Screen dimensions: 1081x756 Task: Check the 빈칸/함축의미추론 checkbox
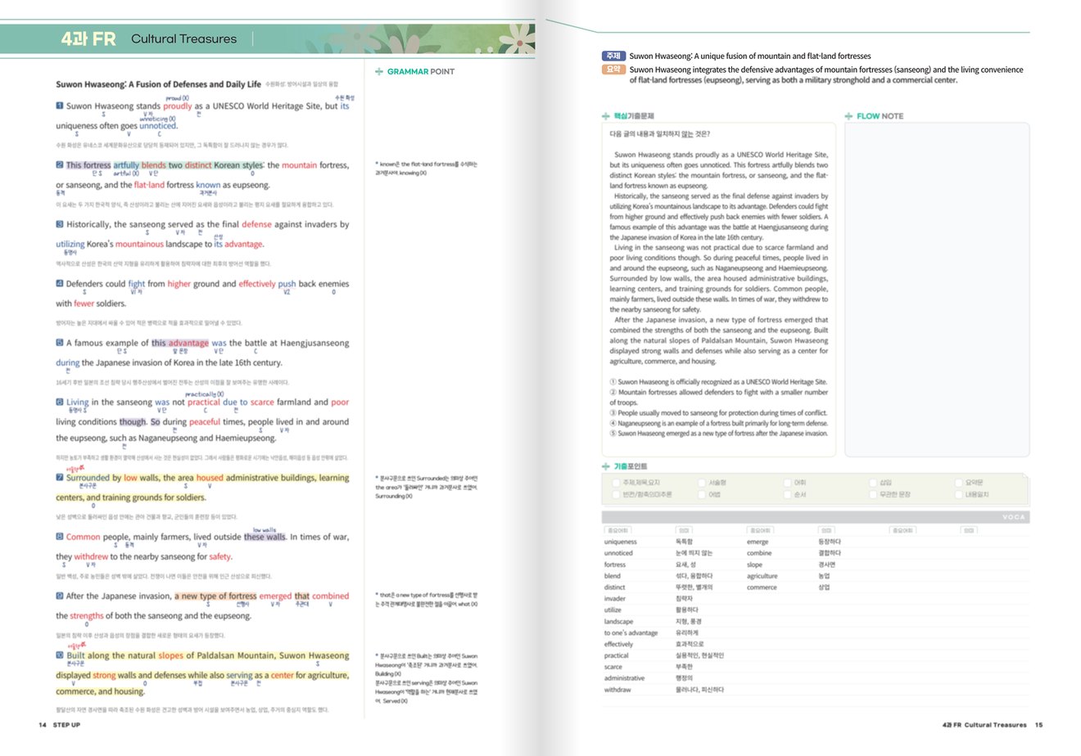point(616,494)
